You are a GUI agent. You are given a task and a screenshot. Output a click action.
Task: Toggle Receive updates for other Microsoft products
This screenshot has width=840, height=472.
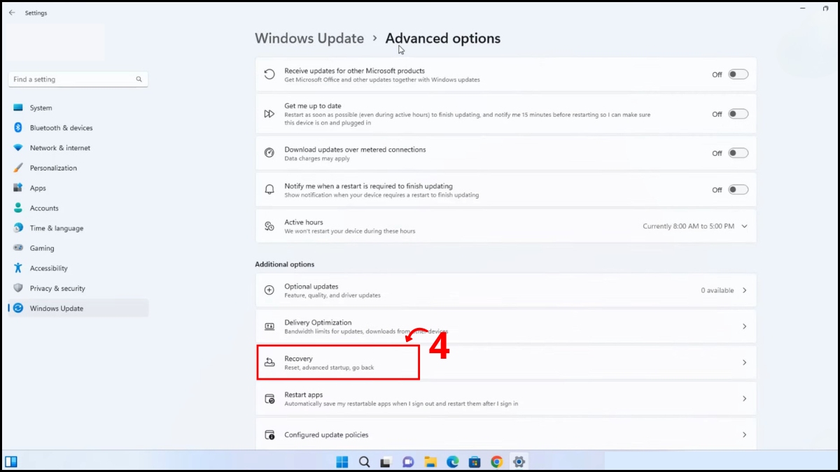(738, 74)
